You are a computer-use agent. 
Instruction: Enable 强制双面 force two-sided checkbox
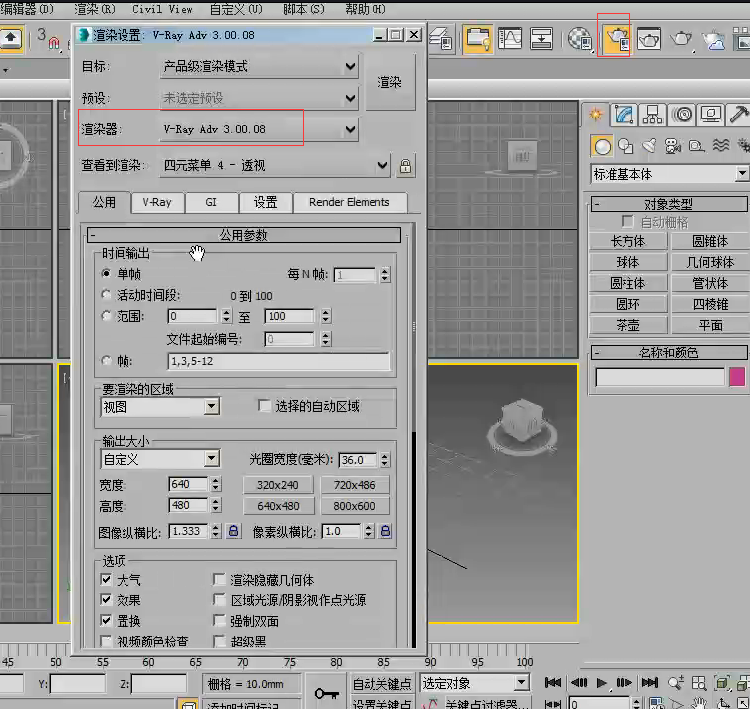tap(219, 620)
